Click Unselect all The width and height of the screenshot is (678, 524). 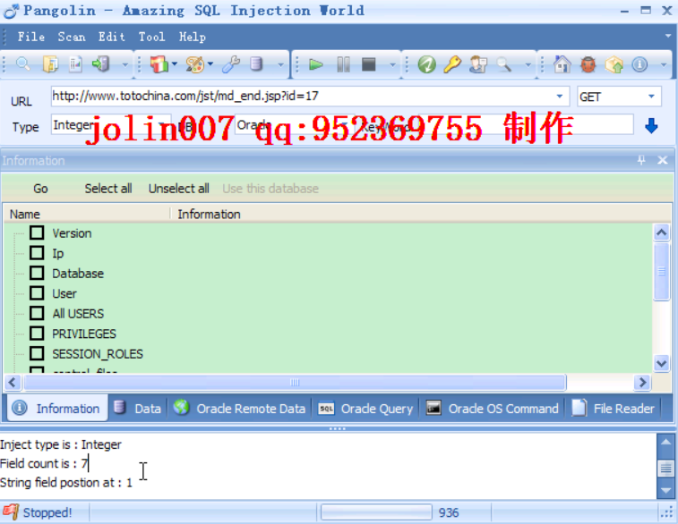pyautogui.click(x=178, y=189)
